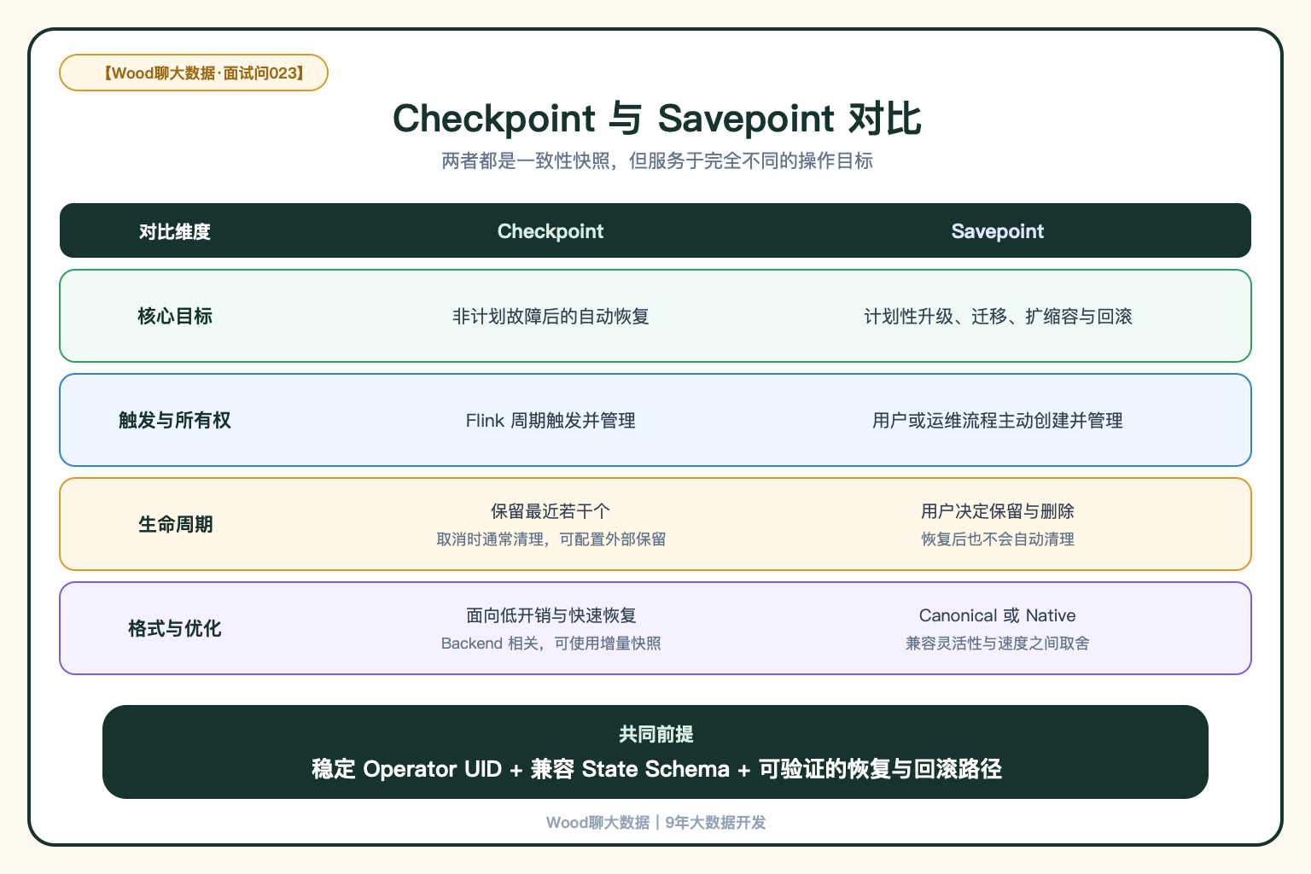Click the 生命周期 row label
The height and width of the screenshot is (874, 1311).
pyautogui.click(x=175, y=525)
